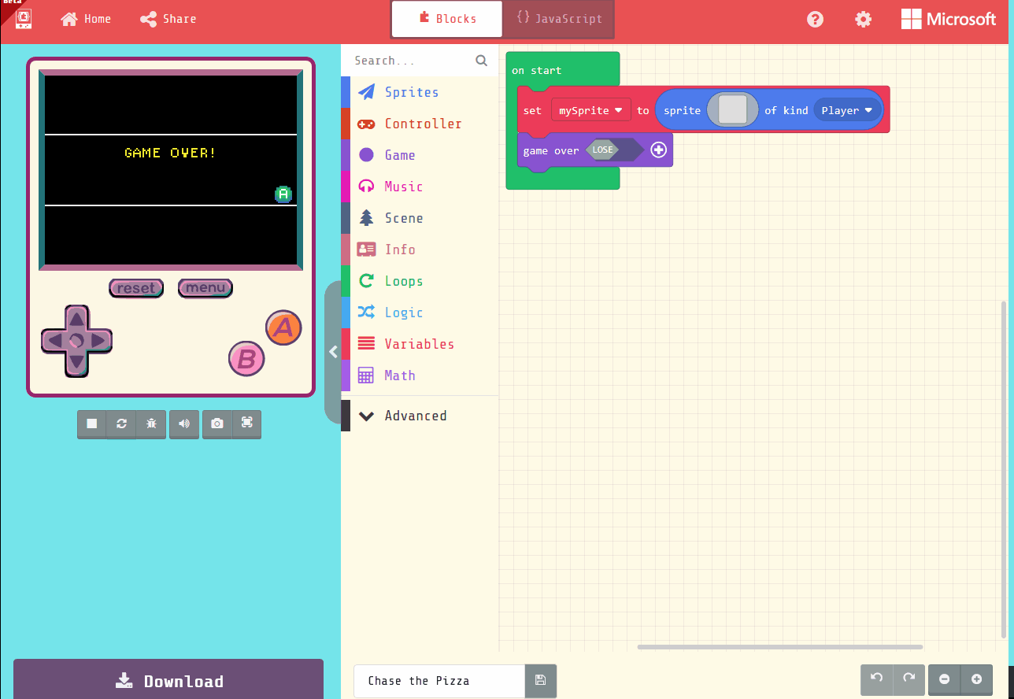The image size is (1014, 699).
Task: Open the sprite kind Player dropdown
Action: click(847, 110)
